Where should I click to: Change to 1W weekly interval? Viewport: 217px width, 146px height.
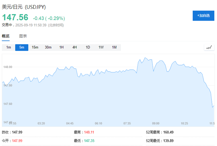pos(101,48)
